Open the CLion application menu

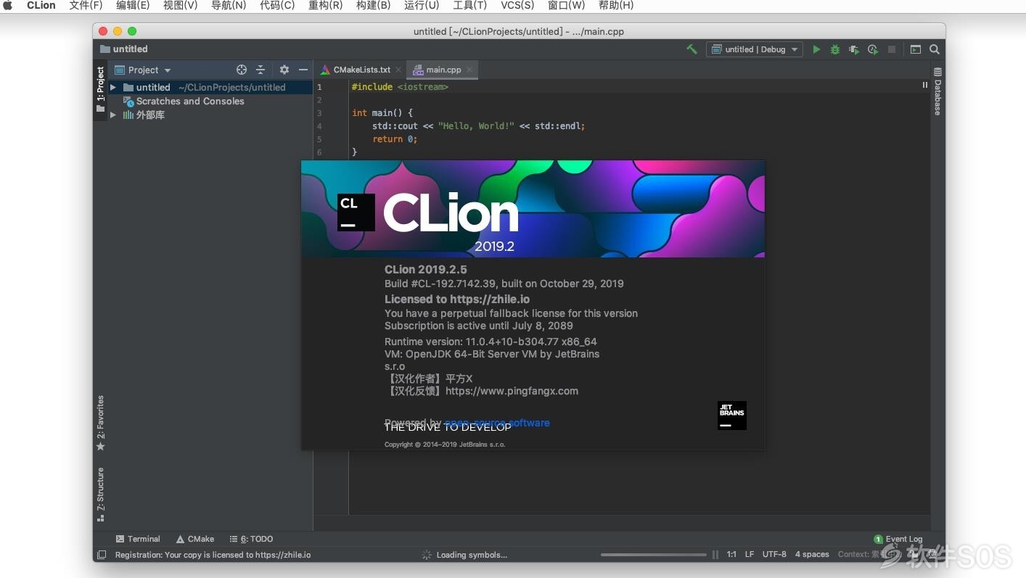pyautogui.click(x=41, y=5)
